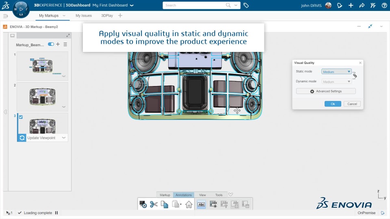This screenshot has width=390, height=219.
Task: Open the 3DEXPERIENCE compass
Action: 21,9
